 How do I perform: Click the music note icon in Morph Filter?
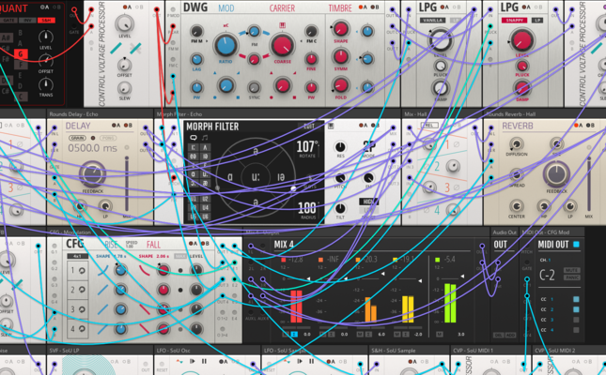[x=205, y=138]
